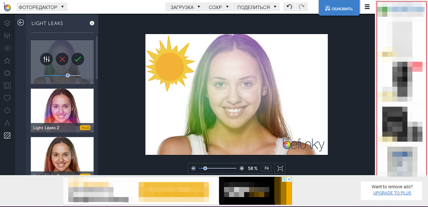Open the Textures striped icon
Image resolution: width=428 pixels, height=207 pixels.
tap(7, 135)
